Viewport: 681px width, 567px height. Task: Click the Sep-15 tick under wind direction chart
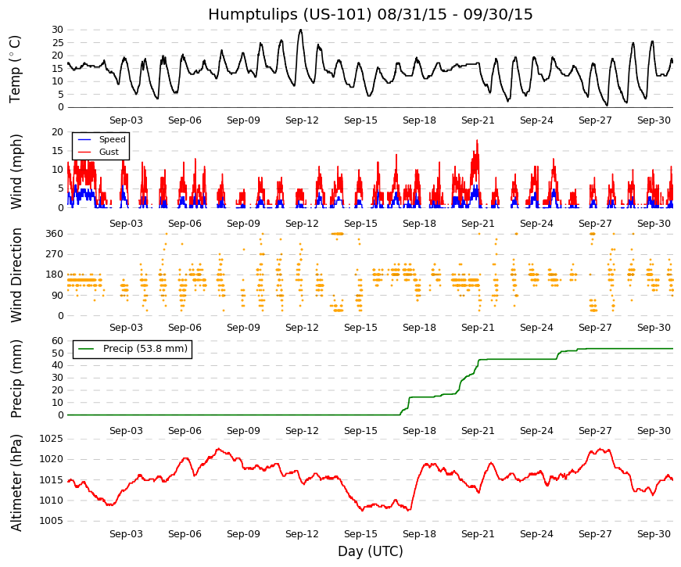click(x=360, y=327)
